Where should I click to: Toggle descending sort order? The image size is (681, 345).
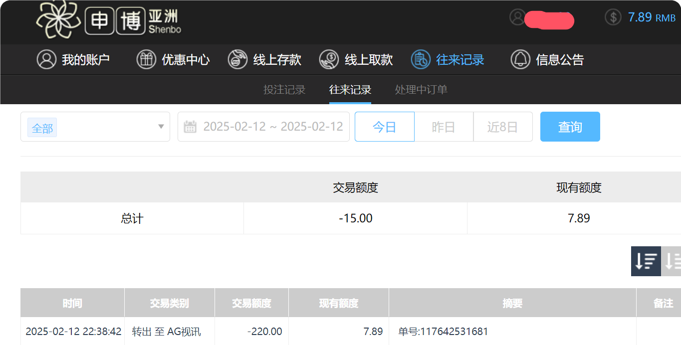click(x=646, y=261)
